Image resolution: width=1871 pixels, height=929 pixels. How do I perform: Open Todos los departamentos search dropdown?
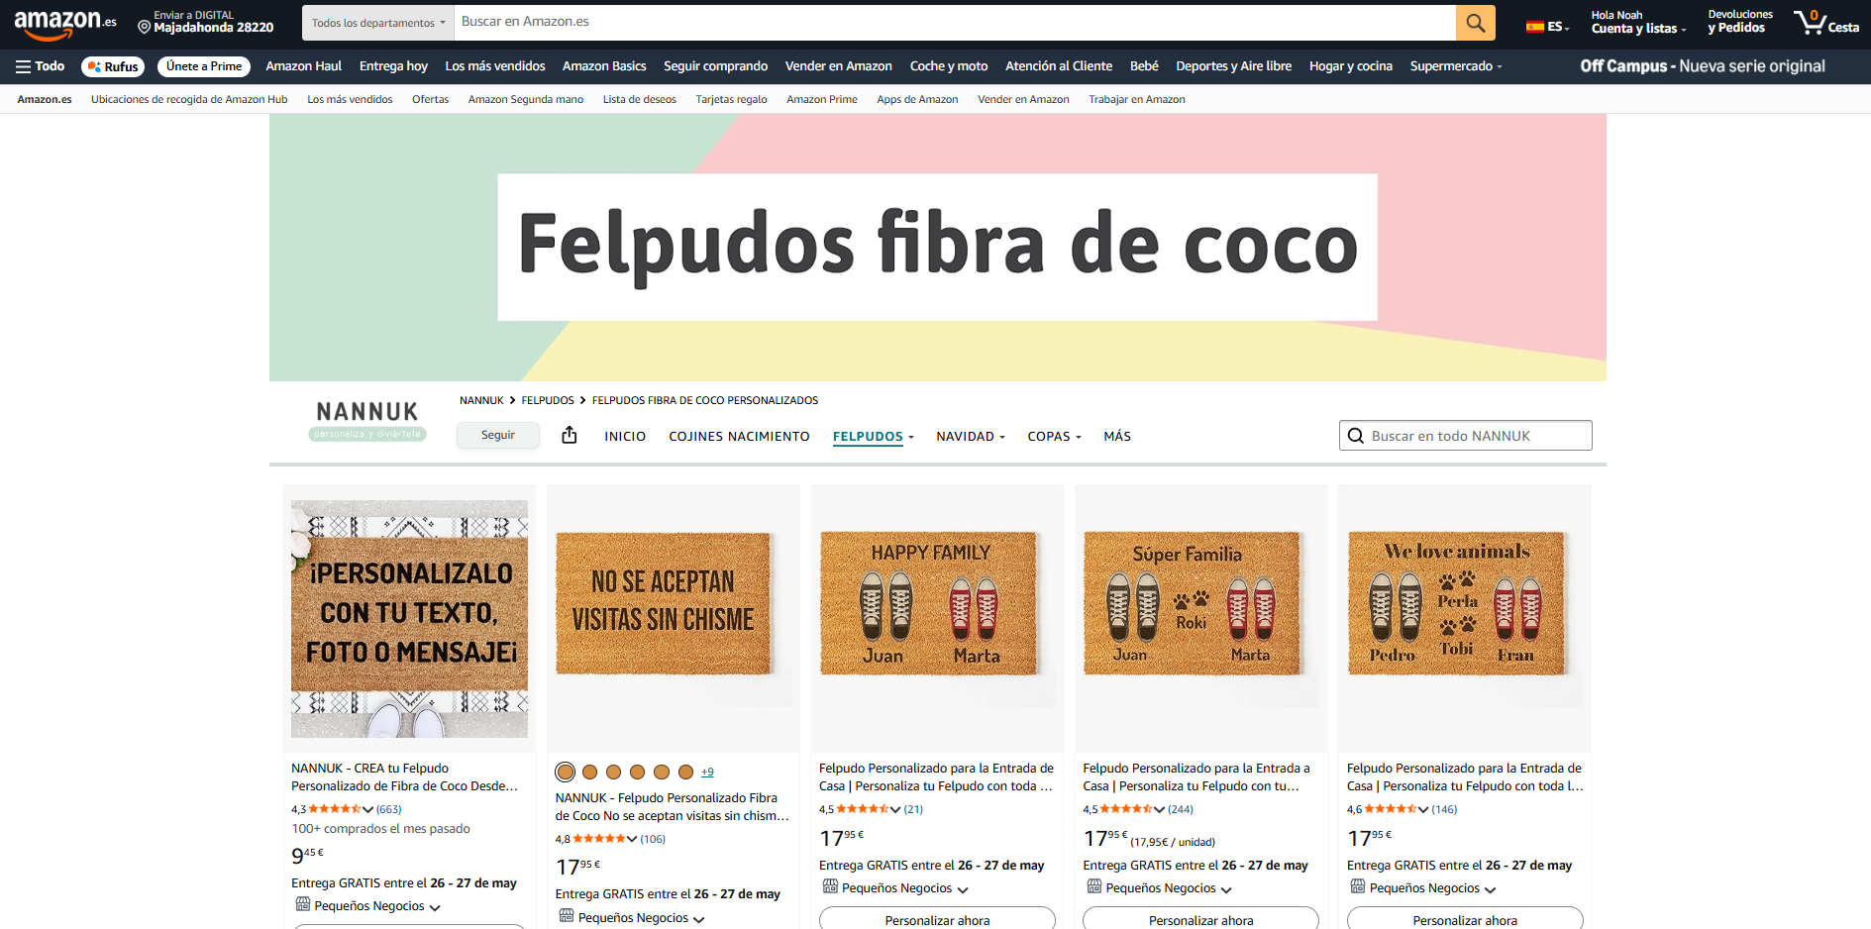point(378,22)
